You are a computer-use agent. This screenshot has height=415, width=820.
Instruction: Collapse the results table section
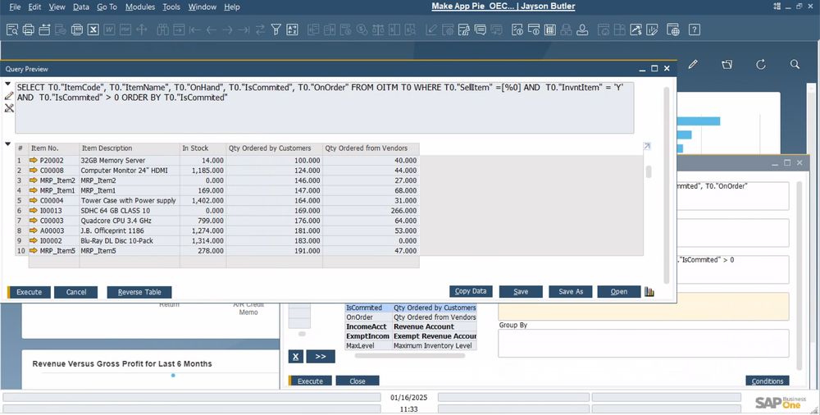coord(8,144)
